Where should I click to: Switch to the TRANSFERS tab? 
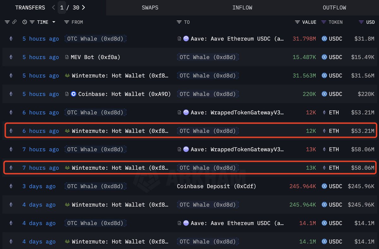click(30, 8)
